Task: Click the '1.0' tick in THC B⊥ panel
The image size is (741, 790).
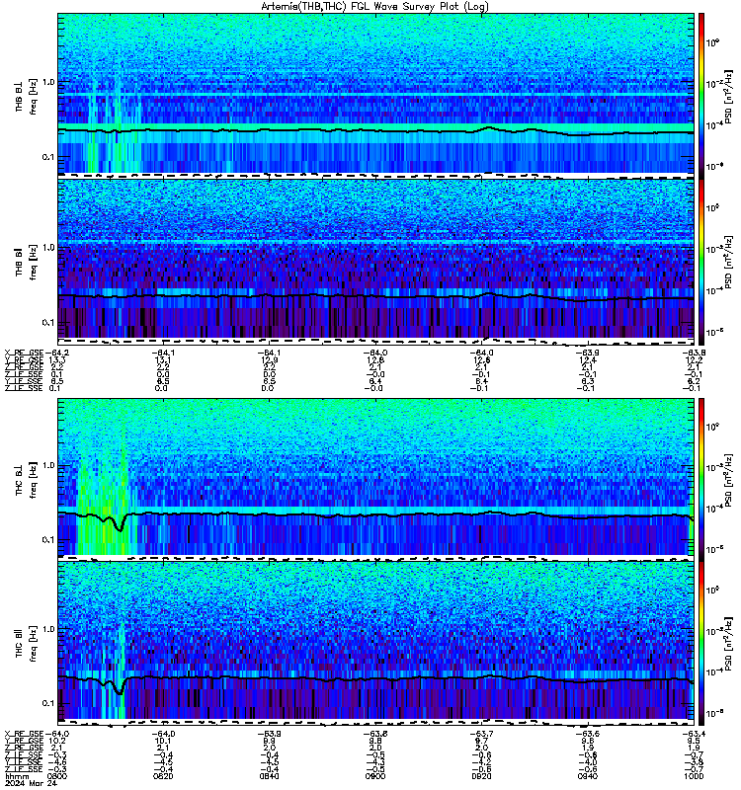Action: 48,465
